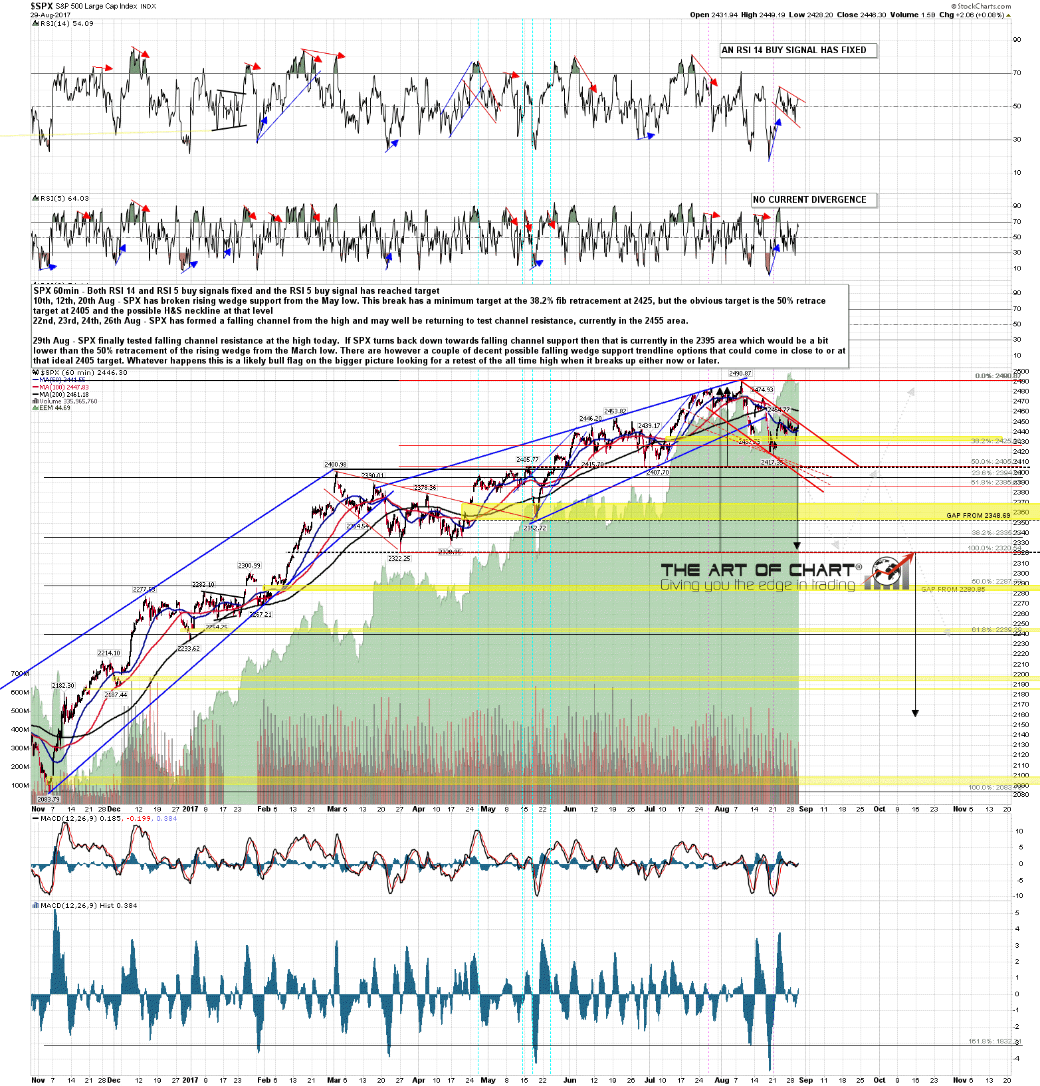Click the EEM green area icon
The image size is (1040, 1086).
click(35, 408)
